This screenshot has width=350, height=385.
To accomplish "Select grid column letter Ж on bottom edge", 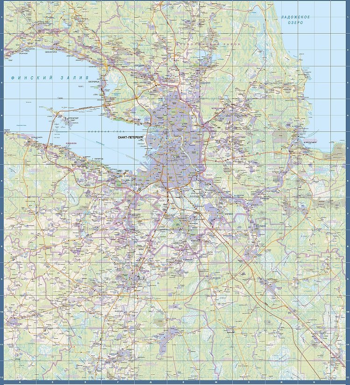I will (x=216, y=382).
